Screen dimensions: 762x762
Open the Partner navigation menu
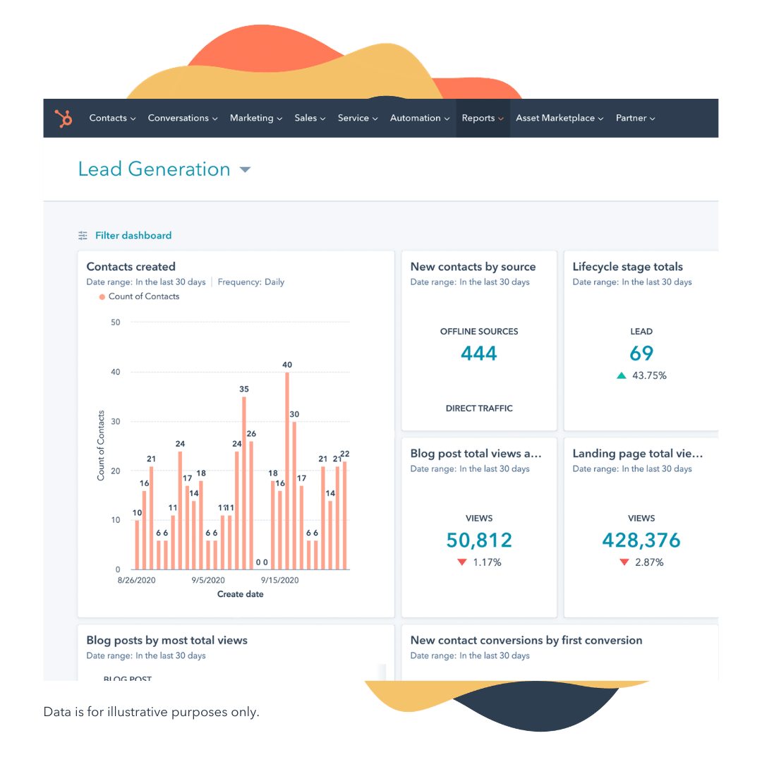[635, 119]
